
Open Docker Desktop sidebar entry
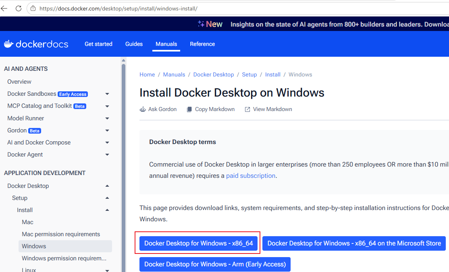click(28, 186)
